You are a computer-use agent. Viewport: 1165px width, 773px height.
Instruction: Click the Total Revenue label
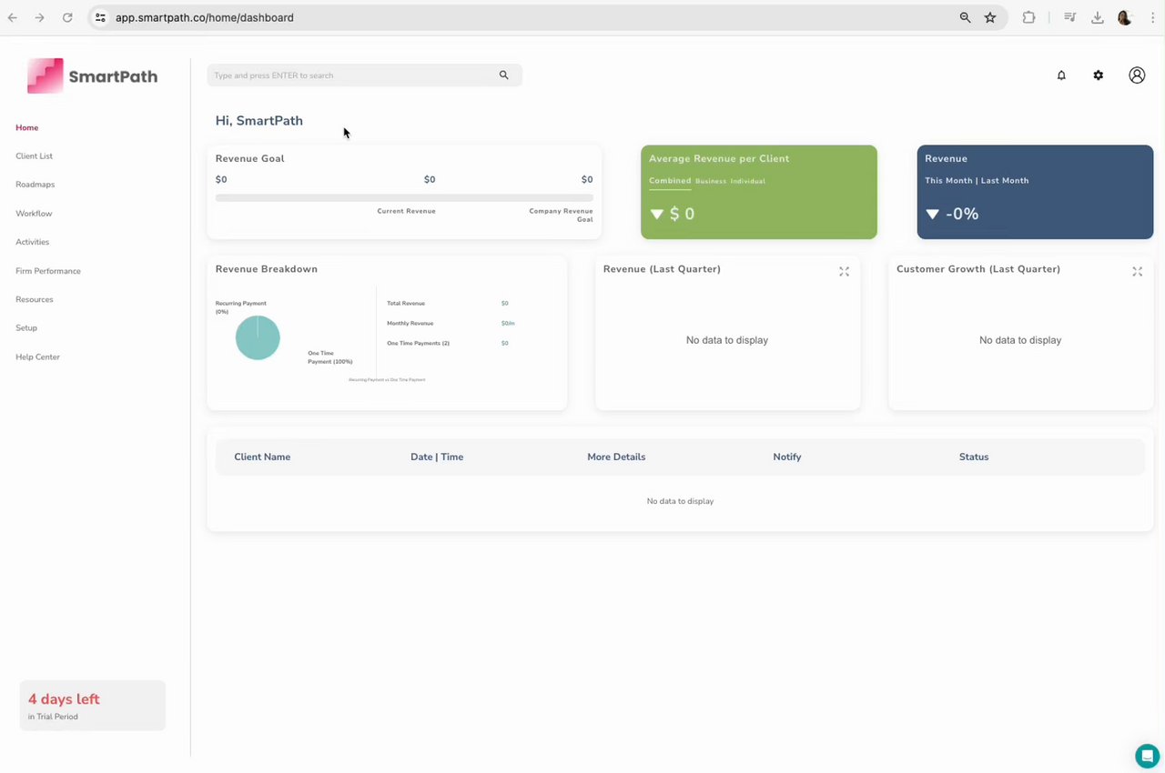click(x=406, y=304)
